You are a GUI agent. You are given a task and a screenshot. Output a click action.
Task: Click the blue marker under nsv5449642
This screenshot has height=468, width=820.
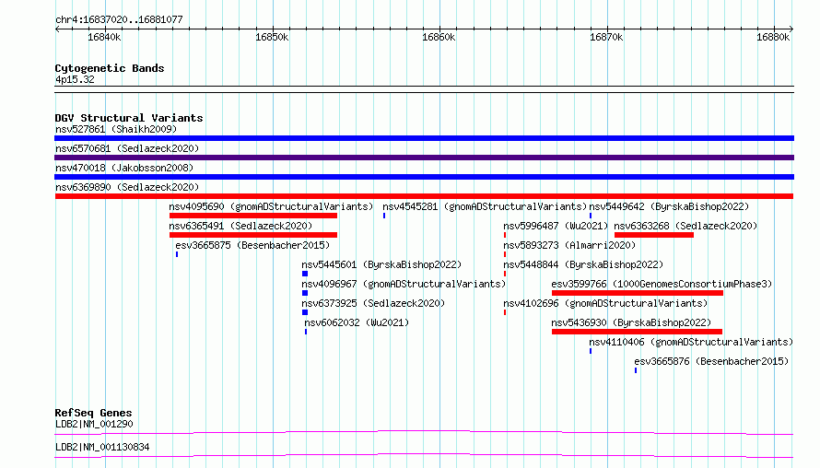591,216
